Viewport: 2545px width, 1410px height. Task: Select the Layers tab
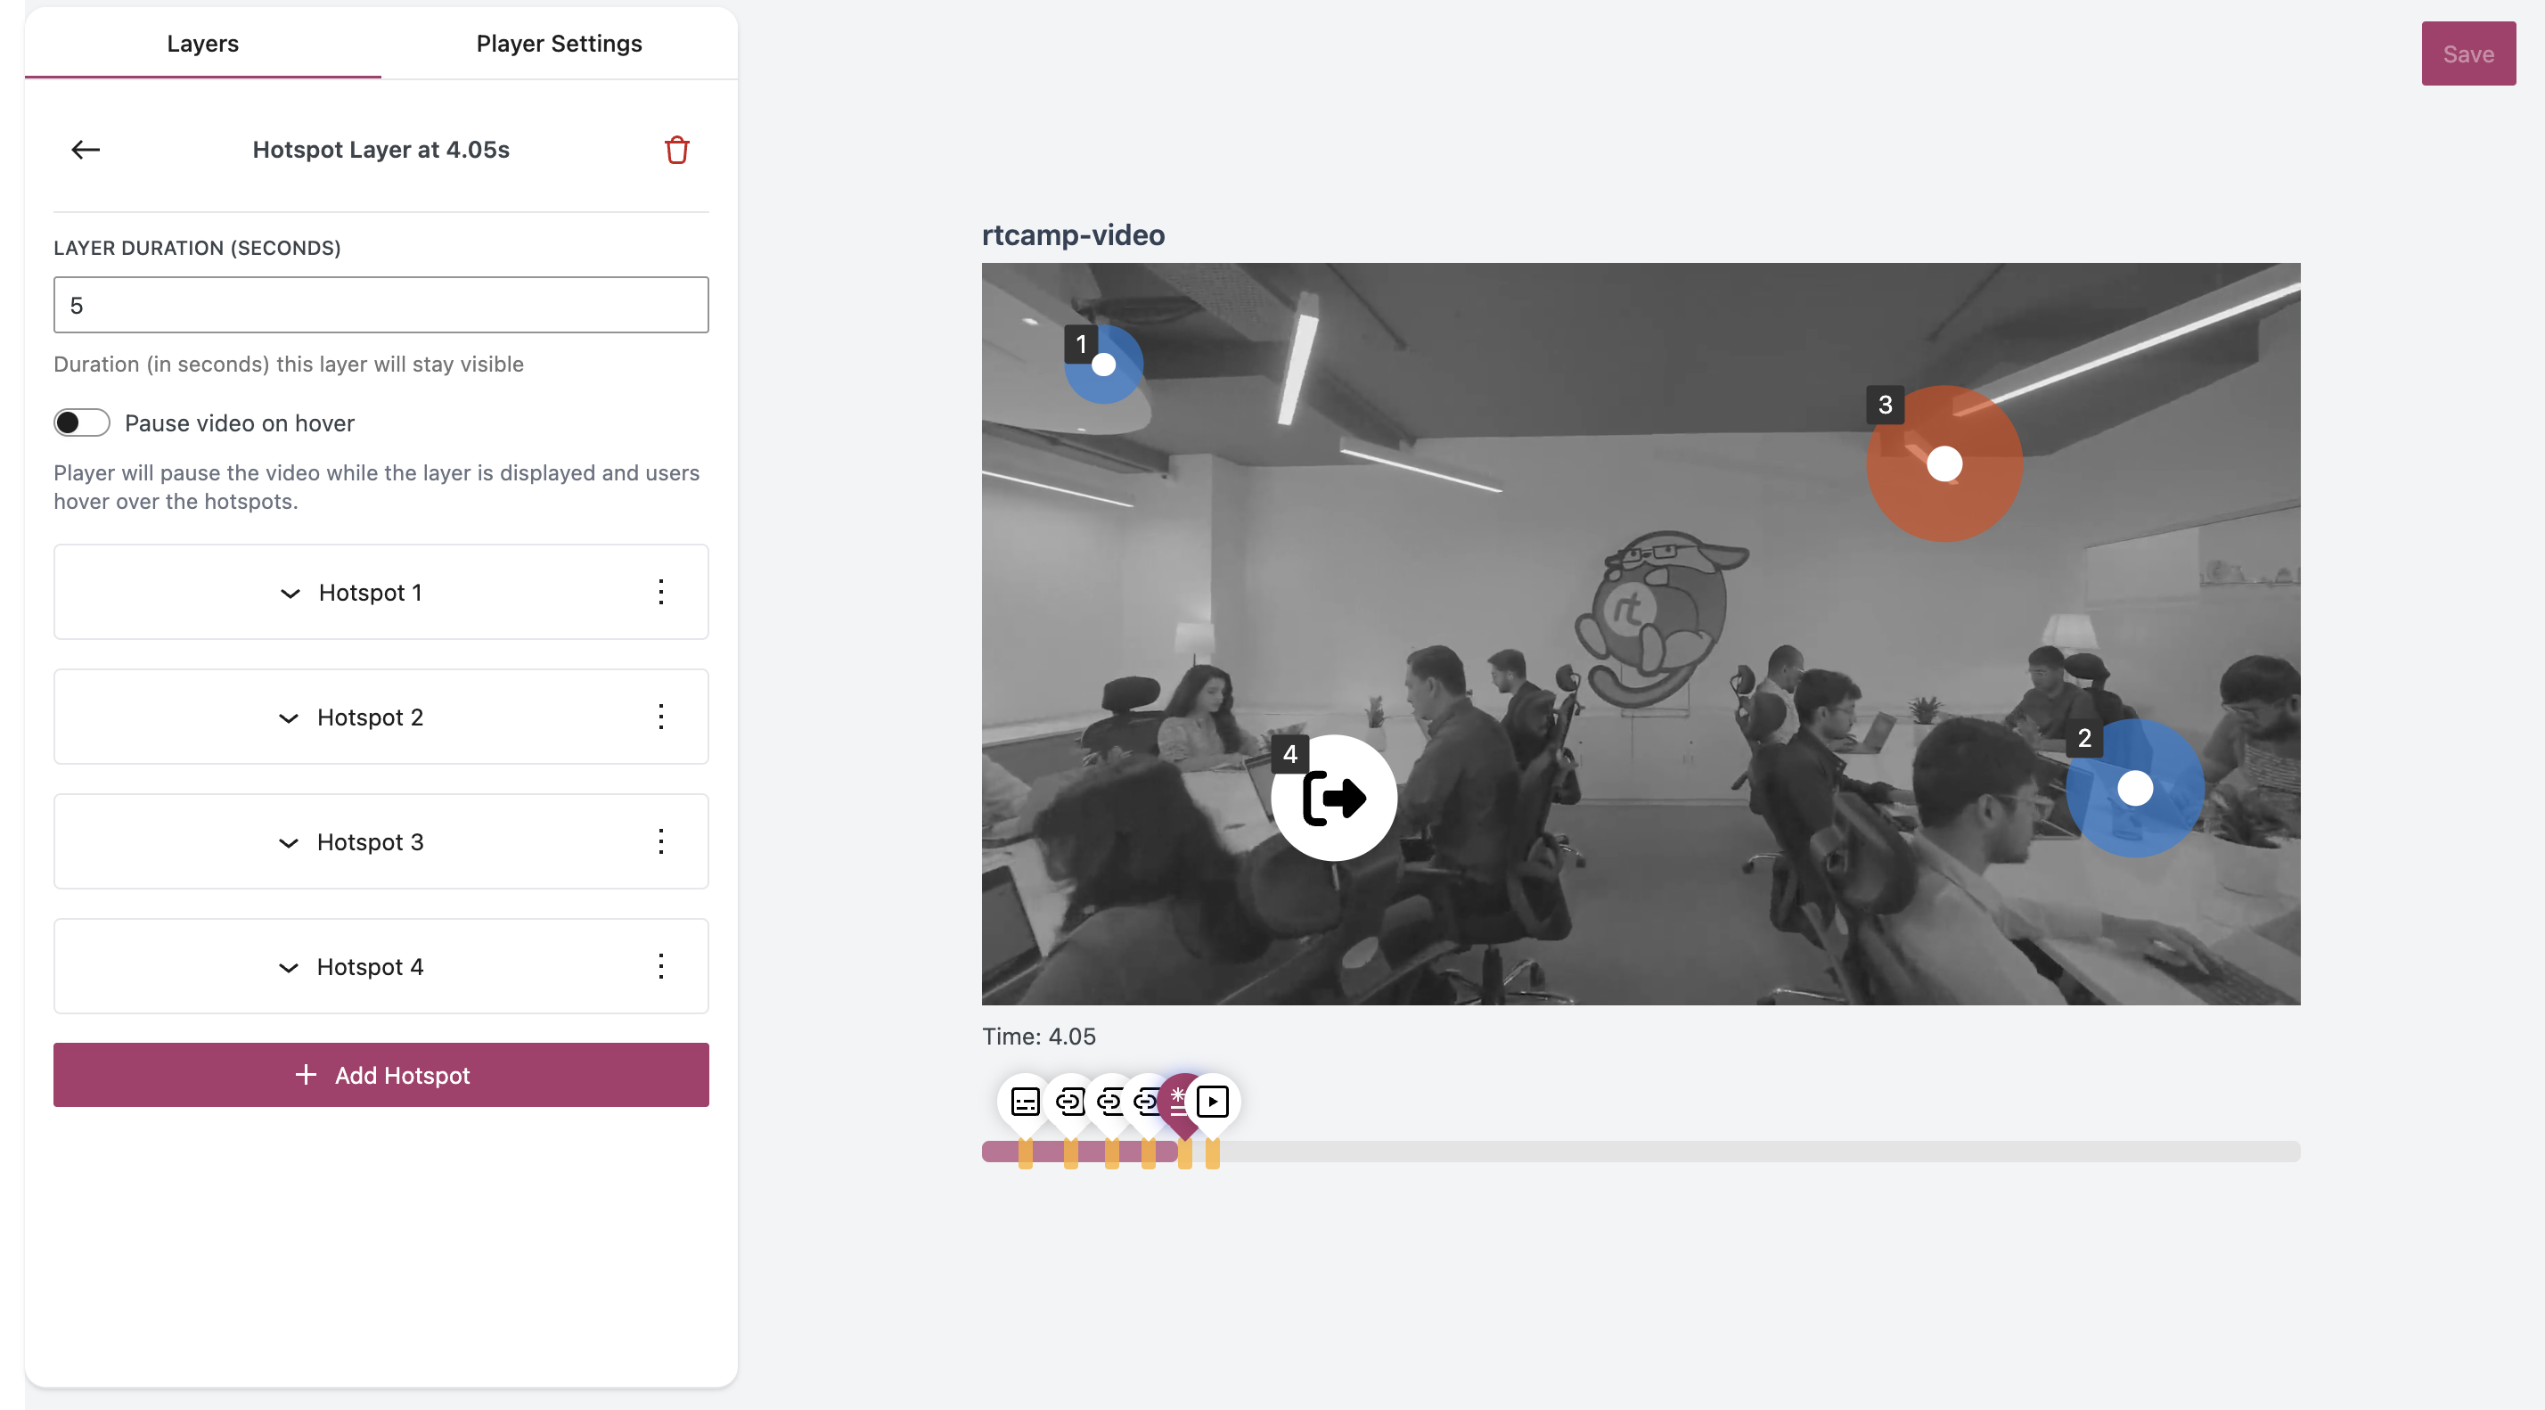click(x=201, y=42)
